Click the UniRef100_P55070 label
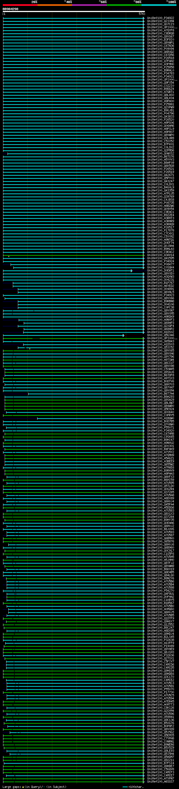The height and width of the screenshot is (789, 179). [160, 689]
